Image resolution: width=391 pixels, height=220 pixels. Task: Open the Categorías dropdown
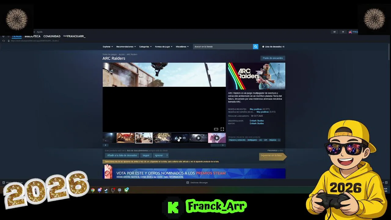coord(145,46)
